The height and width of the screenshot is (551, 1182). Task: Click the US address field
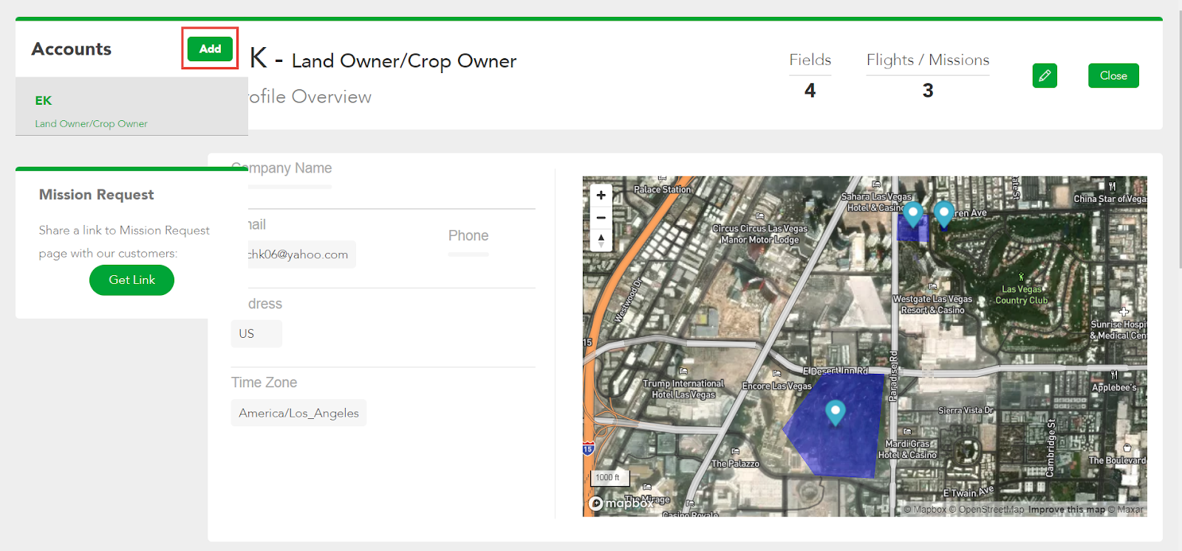(256, 333)
